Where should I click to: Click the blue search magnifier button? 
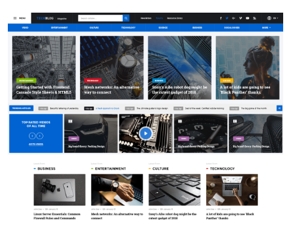point(126,18)
